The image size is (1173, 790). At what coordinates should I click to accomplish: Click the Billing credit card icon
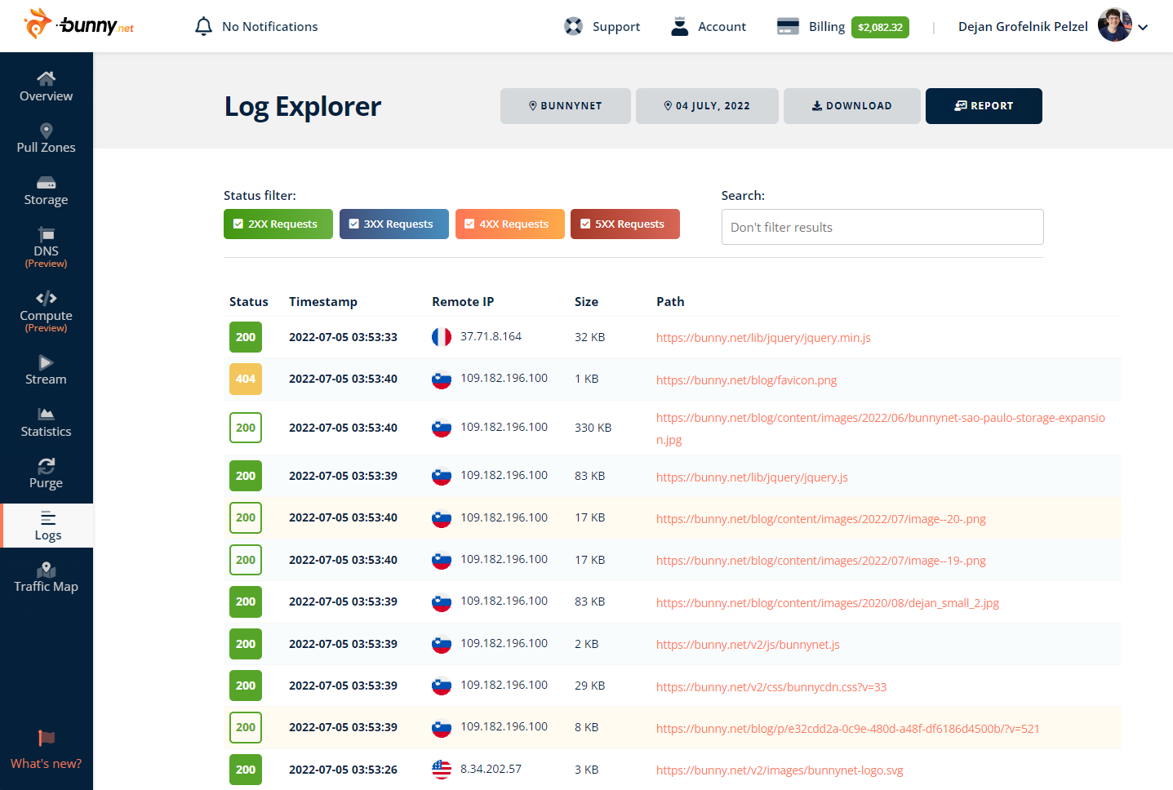click(x=788, y=27)
